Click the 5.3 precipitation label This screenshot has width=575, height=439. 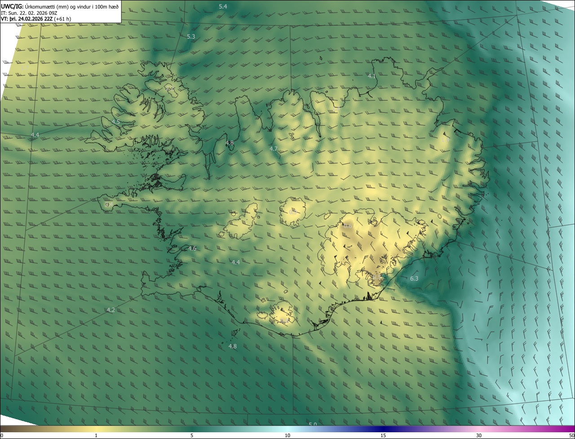coord(191,36)
